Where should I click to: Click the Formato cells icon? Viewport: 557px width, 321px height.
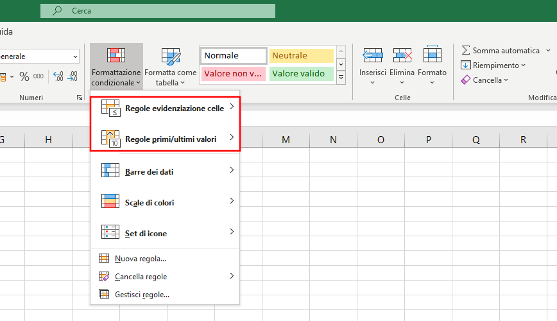point(432,55)
